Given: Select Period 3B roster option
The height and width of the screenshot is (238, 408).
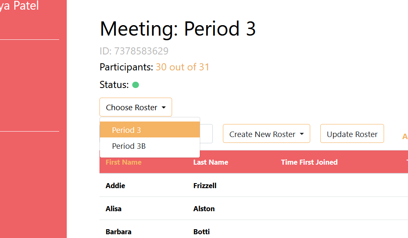Looking at the screenshot, I should click(150, 146).
